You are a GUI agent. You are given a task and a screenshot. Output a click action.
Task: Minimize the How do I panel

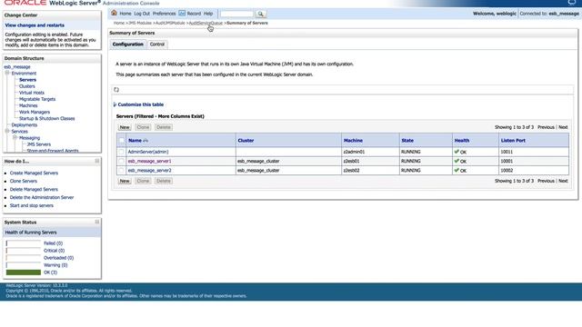pyautogui.click(x=97, y=161)
